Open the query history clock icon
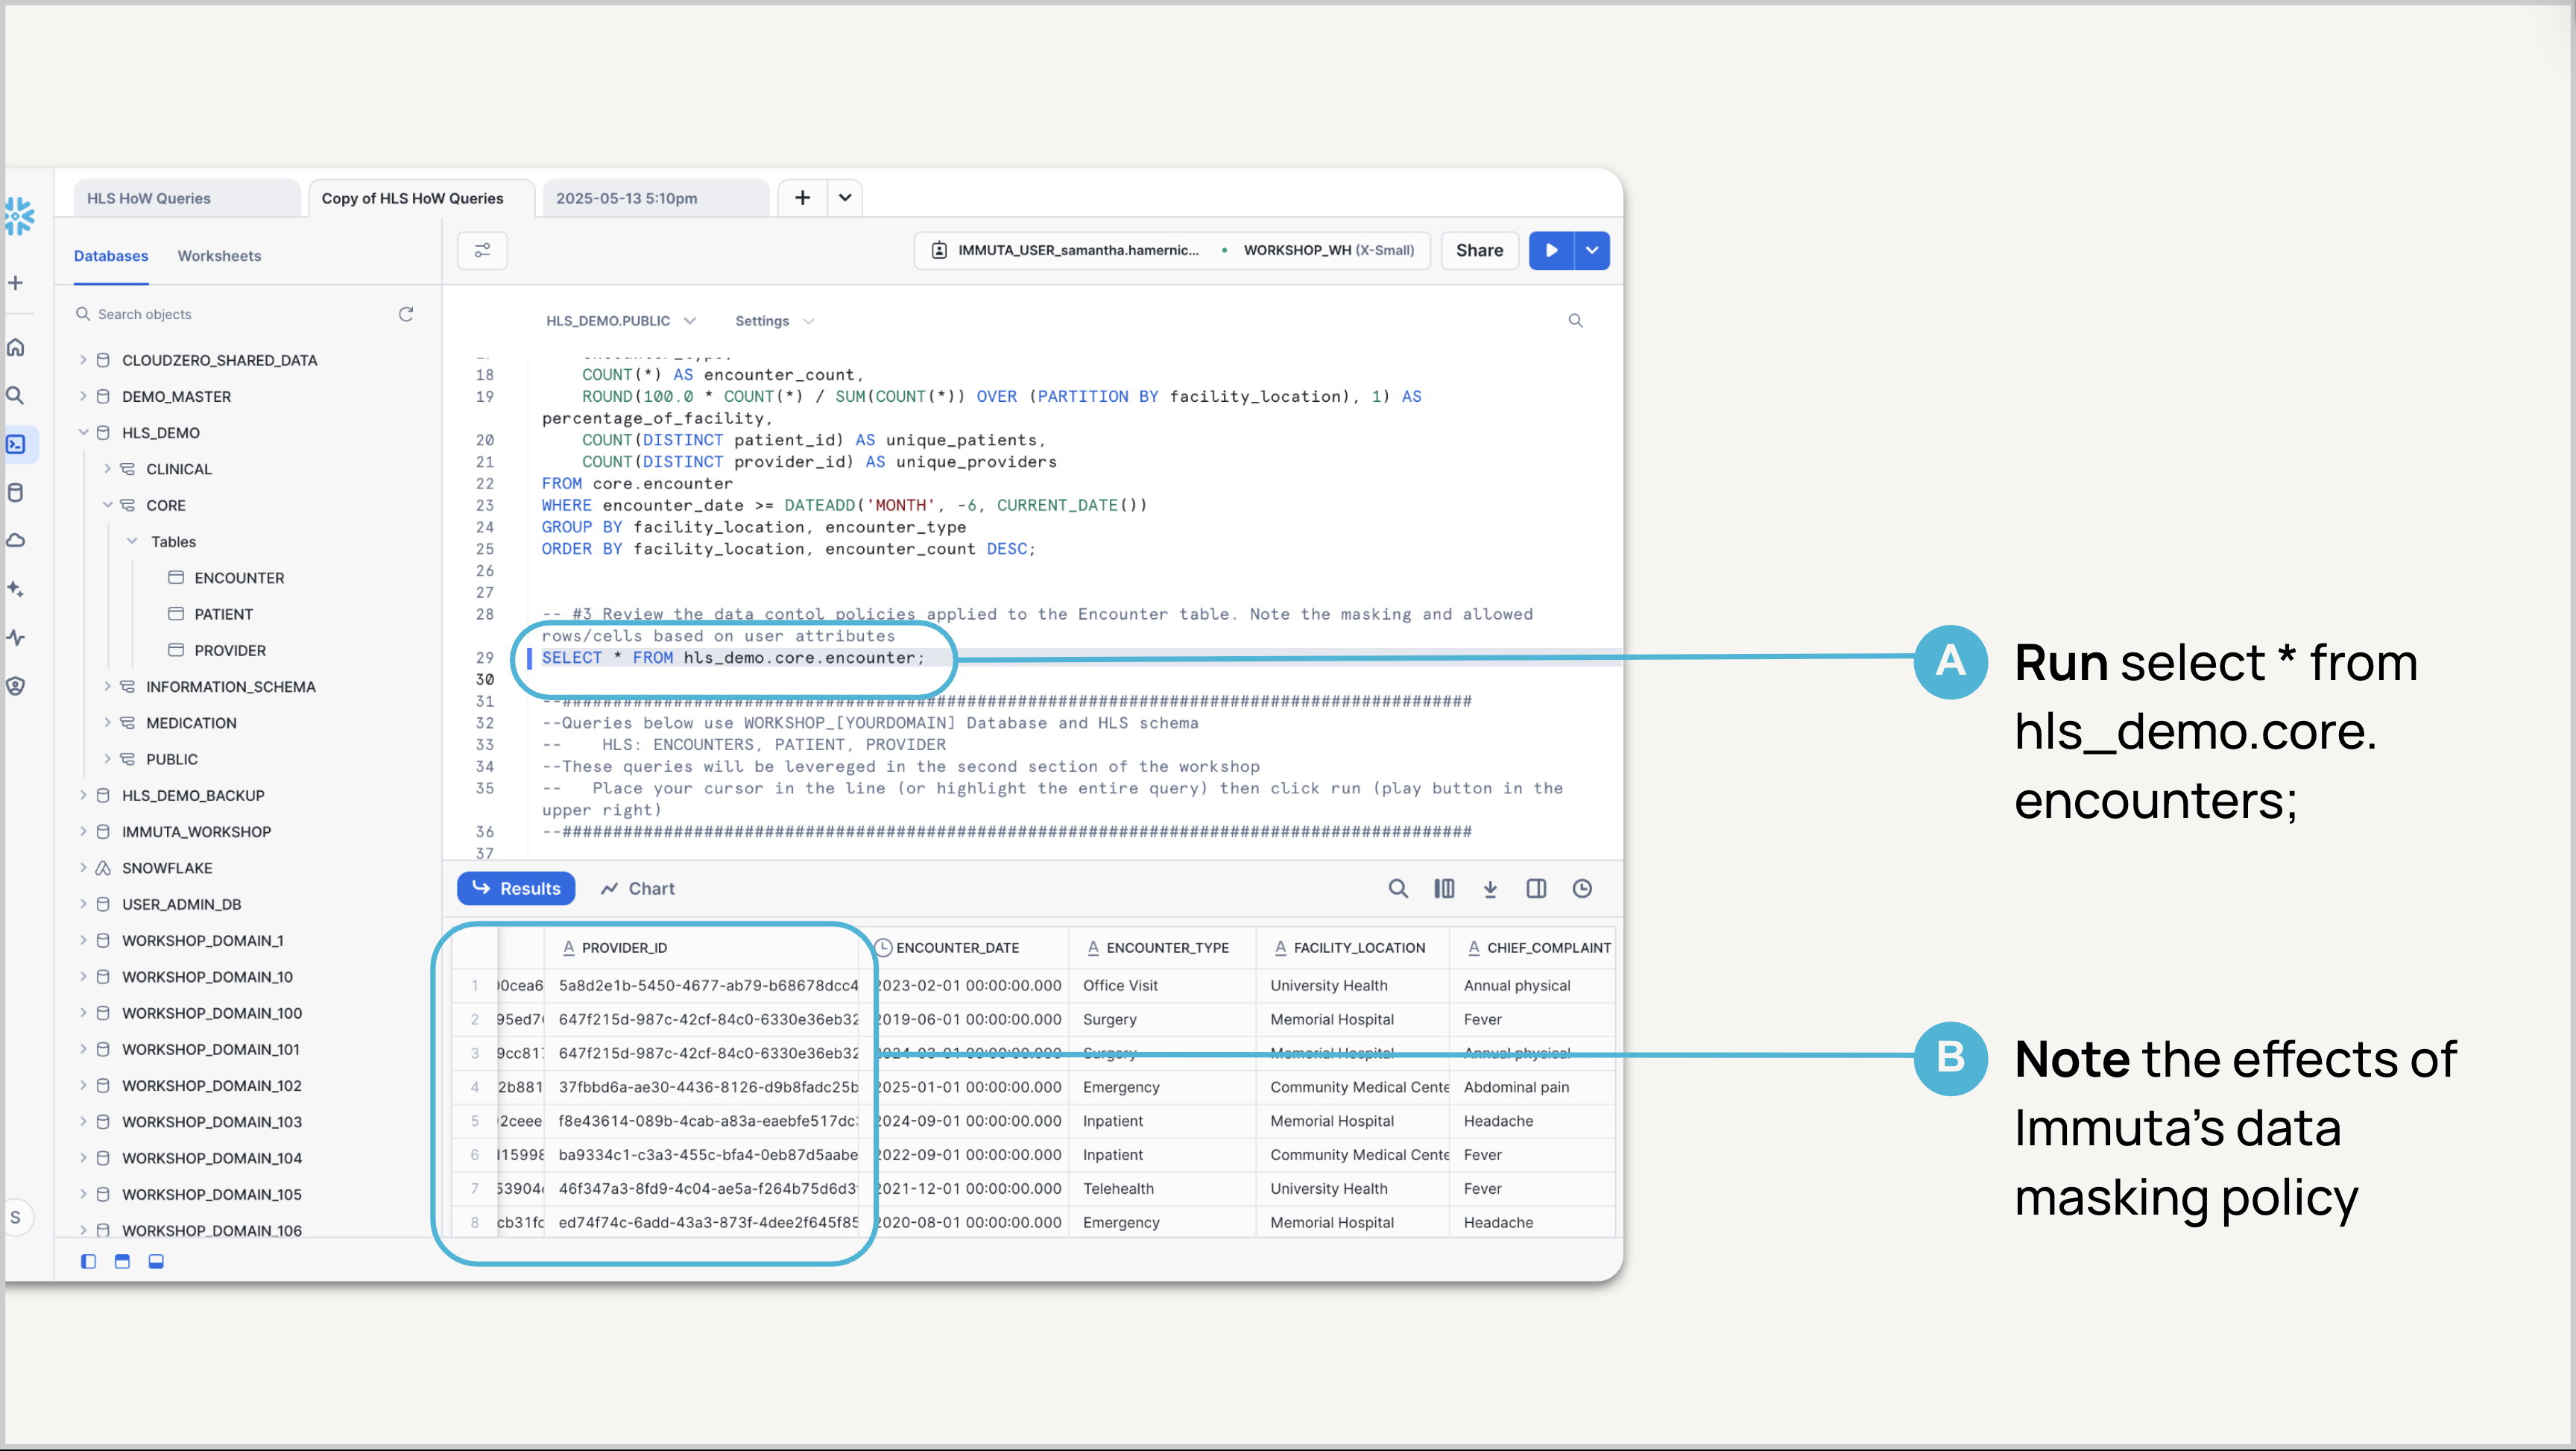 tap(1582, 889)
